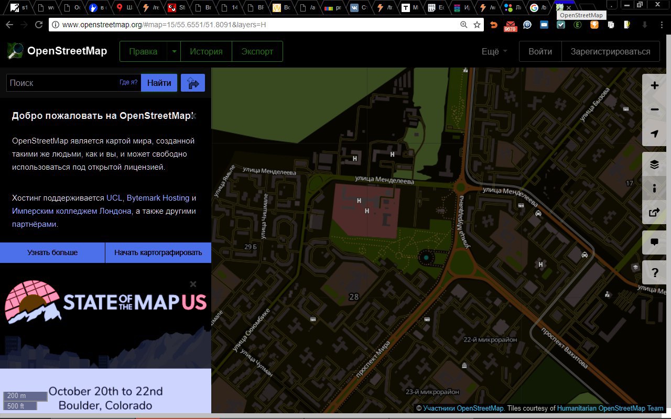Close the State of the Map banner
Image resolution: width=671 pixels, height=419 pixels.
pyautogui.click(x=193, y=284)
